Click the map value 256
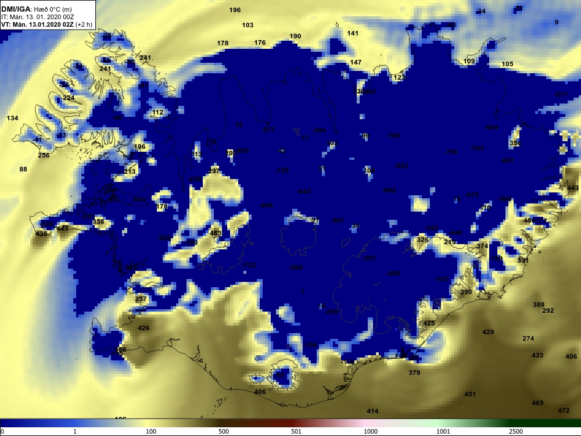The image size is (581, 436). [x=44, y=155]
